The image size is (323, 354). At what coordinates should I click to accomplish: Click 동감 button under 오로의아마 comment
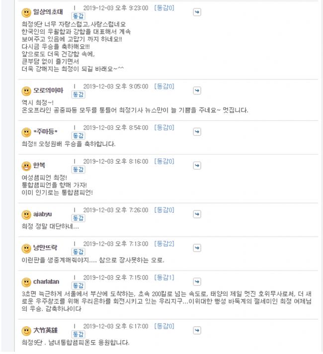(x=78, y=94)
